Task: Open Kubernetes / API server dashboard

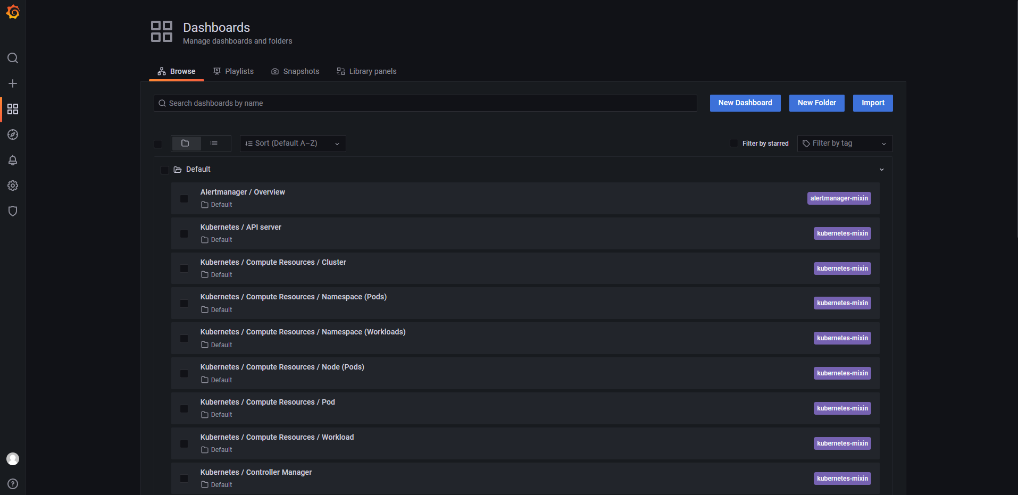Action: (241, 227)
